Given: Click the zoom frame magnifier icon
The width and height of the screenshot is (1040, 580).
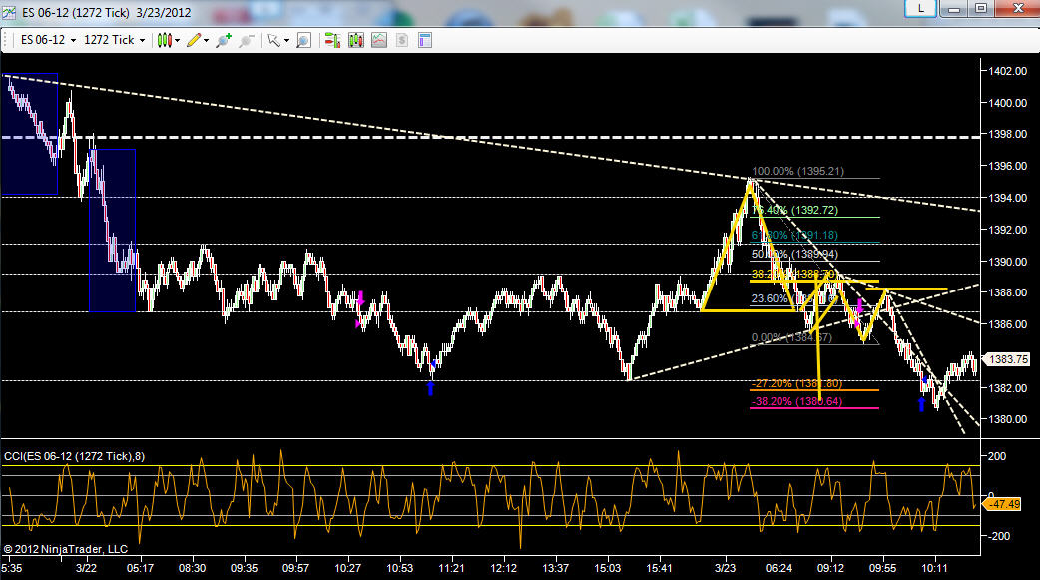Looking at the screenshot, I should point(303,41).
